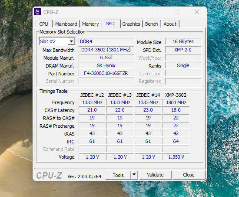Viewport: 239px width, 197px height.
Task: Click the empty Correction field
Action: (x=183, y=73)
